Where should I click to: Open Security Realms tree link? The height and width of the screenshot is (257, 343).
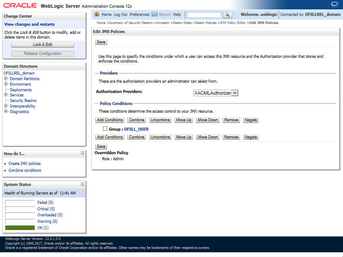coord(23,101)
